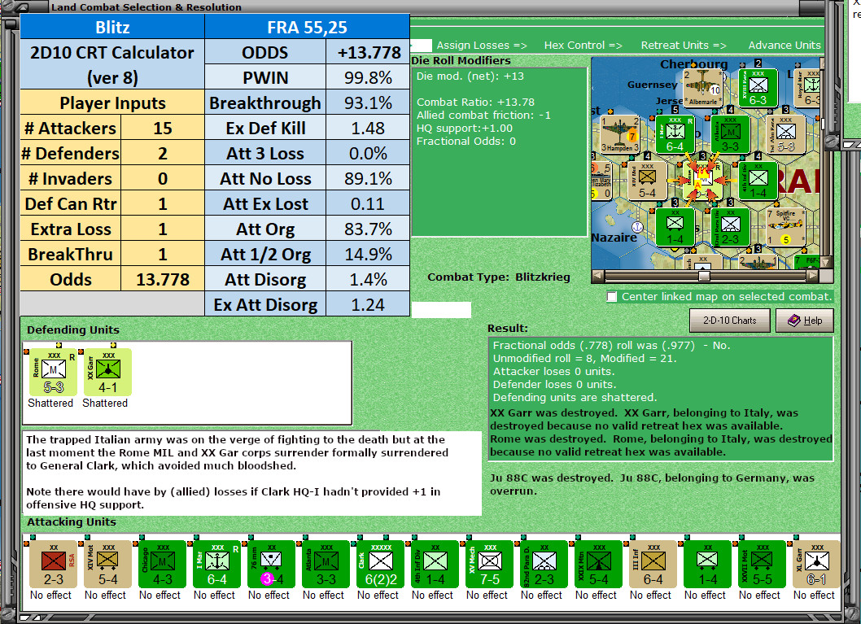This screenshot has height=624, width=861.
Task: Select the XXIX Mtn 5-4 unit
Action: tap(598, 564)
